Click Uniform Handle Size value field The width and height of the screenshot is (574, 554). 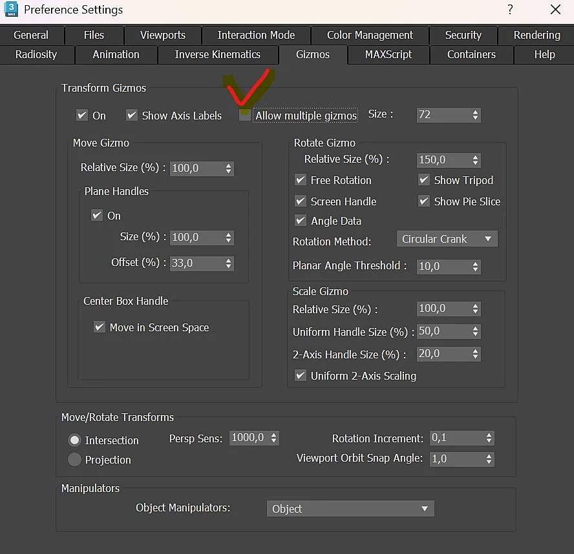click(x=443, y=331)
